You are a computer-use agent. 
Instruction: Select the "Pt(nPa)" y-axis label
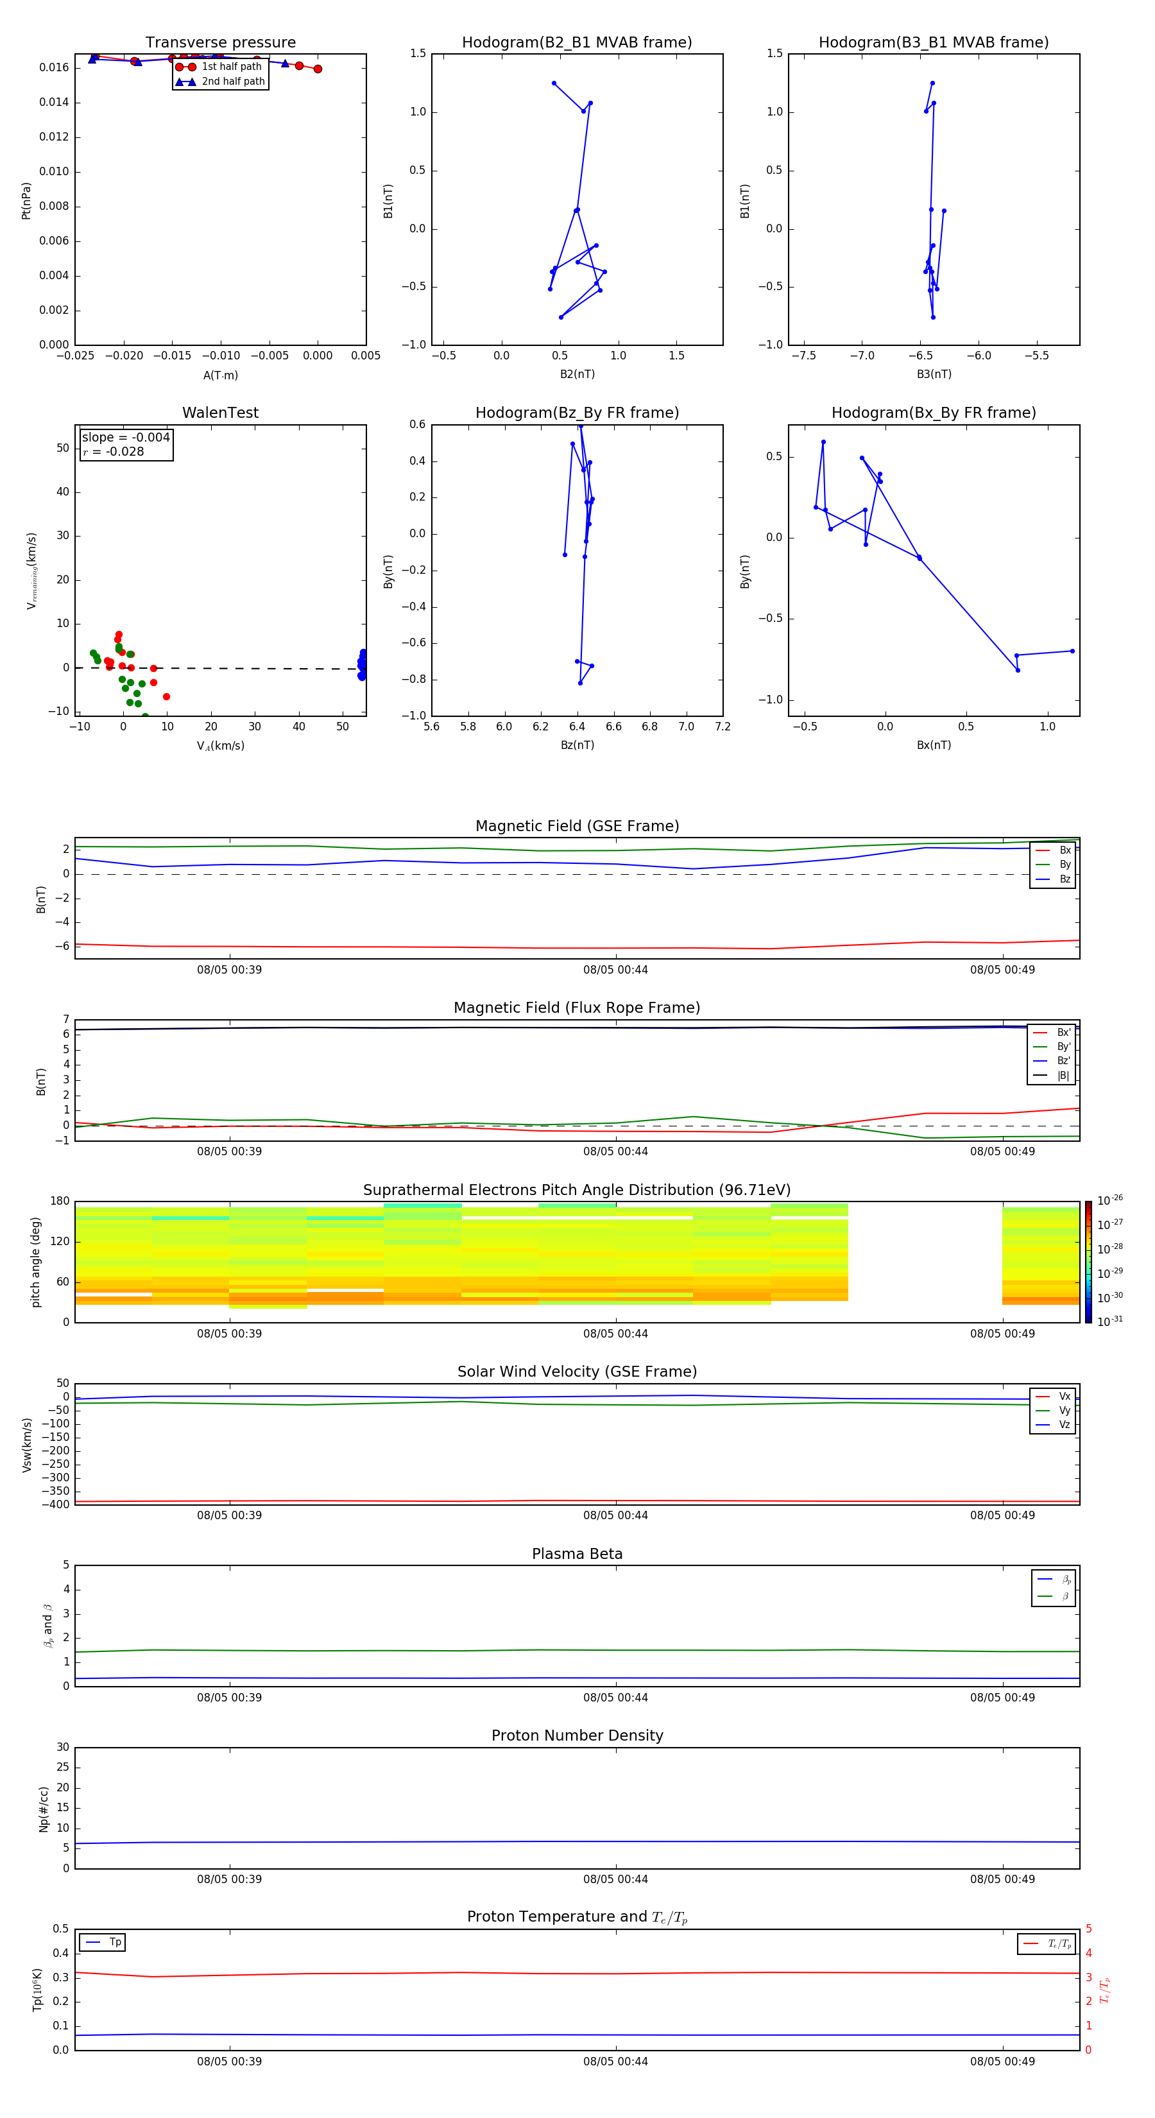point(26,201)
